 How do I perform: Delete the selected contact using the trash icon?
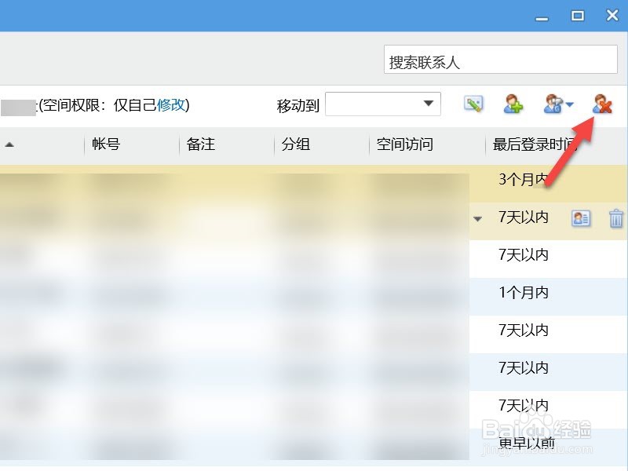coord(614,218)
